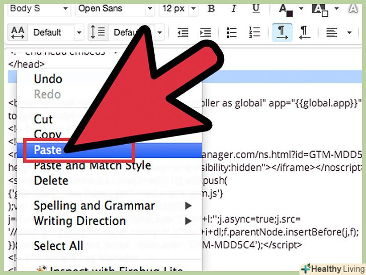Choose Paste from the context menu

[48, 150]
